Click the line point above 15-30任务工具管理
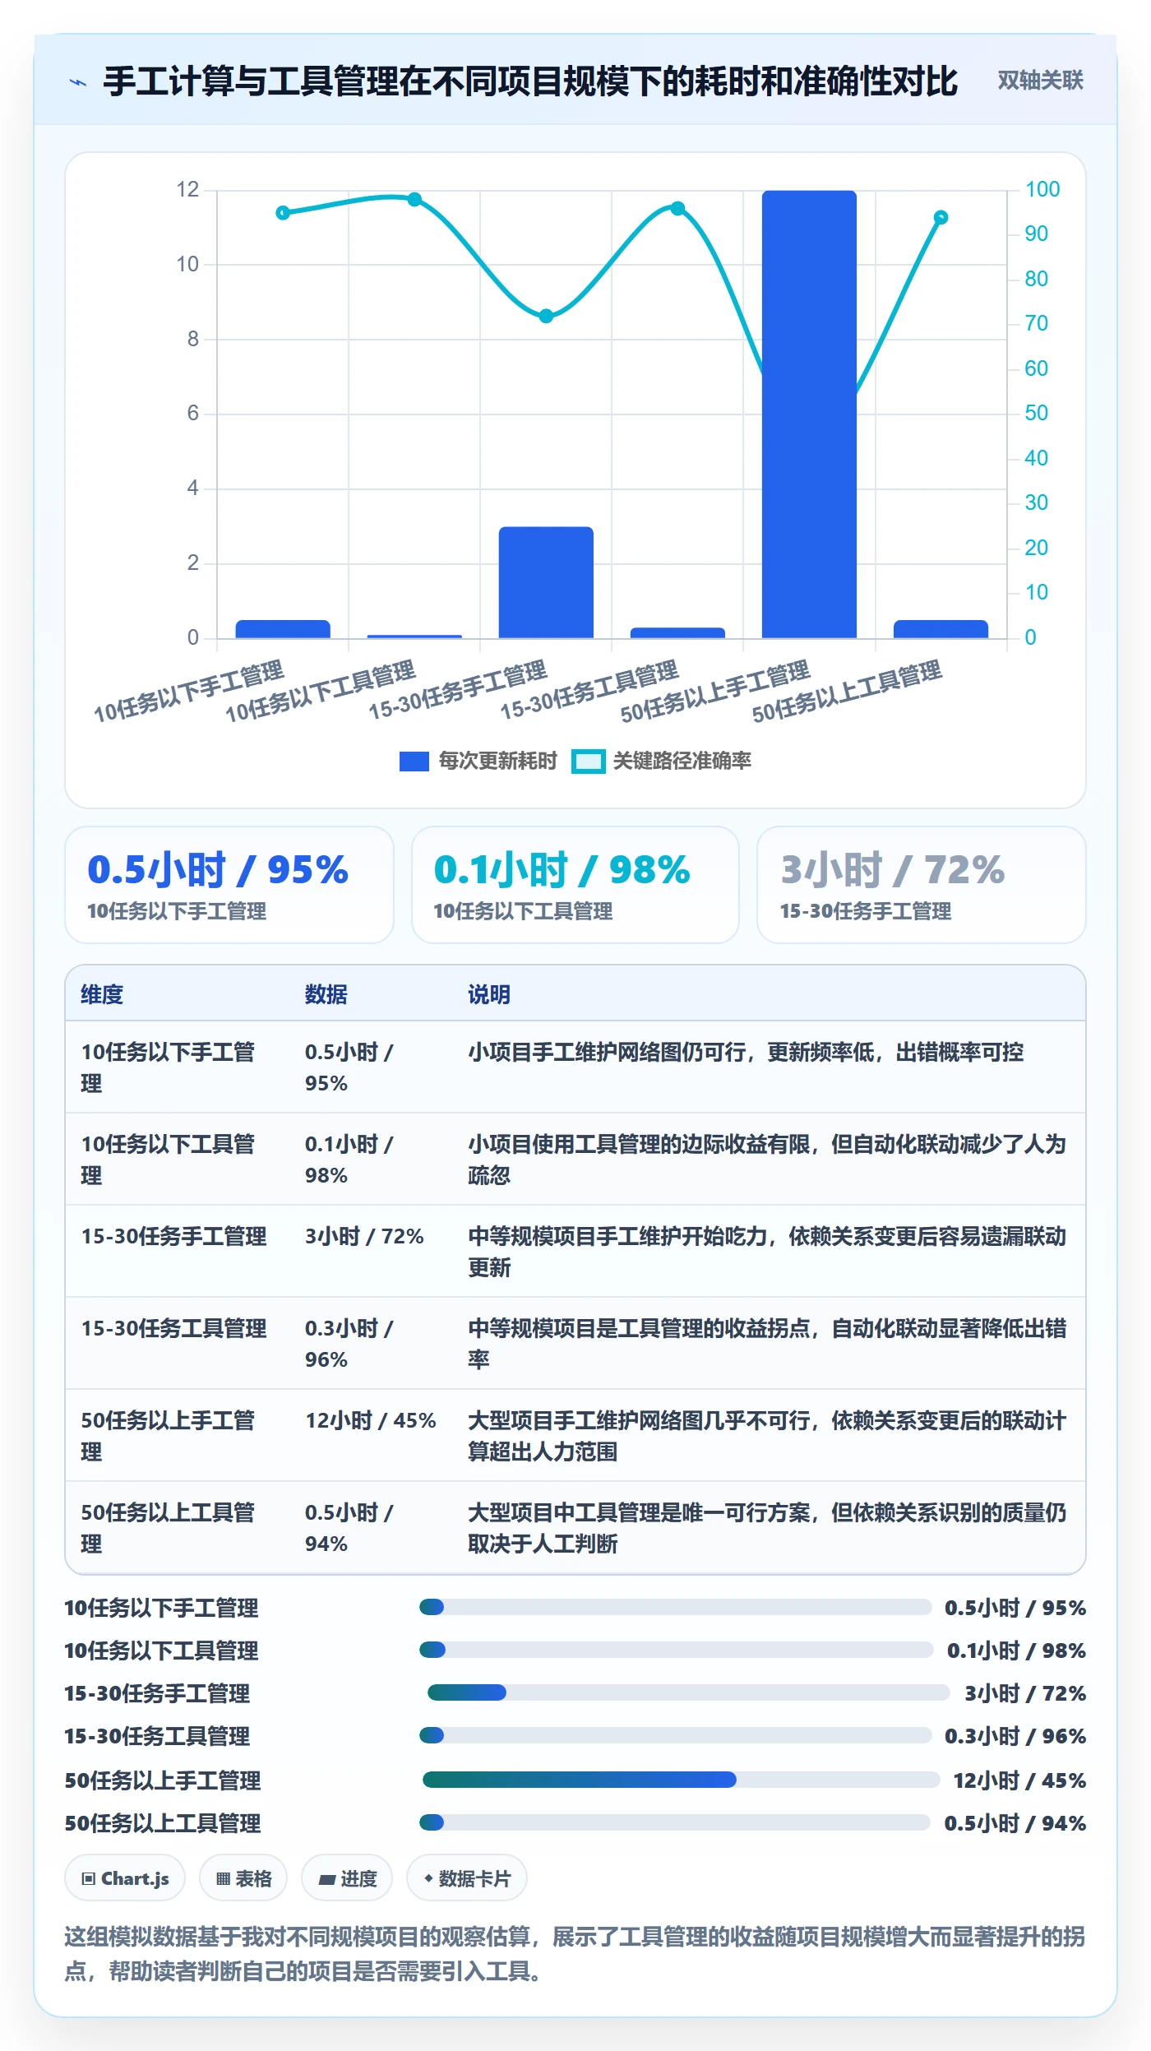Viewport: 1151px width, 2051px height. click(x=677, y=208)
